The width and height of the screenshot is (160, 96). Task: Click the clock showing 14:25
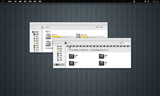pyautogui.click(x=154, y=1)
